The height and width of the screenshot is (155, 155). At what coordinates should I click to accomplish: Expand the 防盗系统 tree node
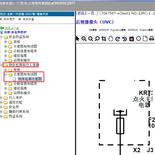[x=1, y=116]
